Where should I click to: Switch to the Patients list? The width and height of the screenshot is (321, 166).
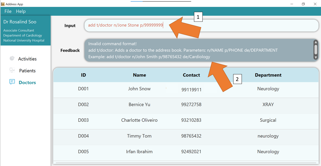[x=27, y=71]
